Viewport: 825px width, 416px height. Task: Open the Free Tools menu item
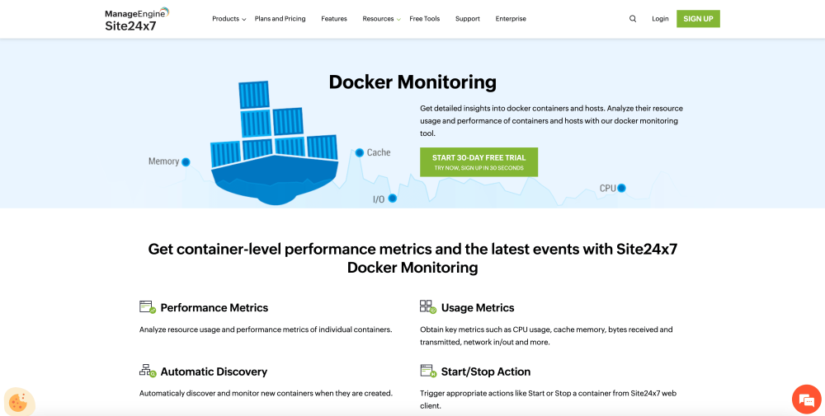[x=425, y=19]
